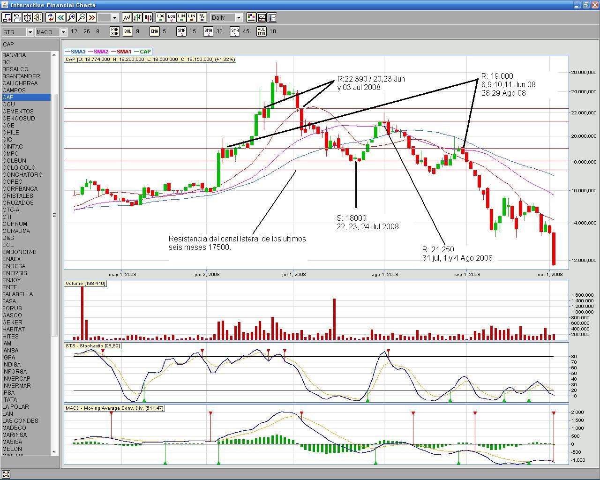Viewport: 600px width, 480px height.
Task: Click the stock list scroll up arrow
Action: [54, 55]
